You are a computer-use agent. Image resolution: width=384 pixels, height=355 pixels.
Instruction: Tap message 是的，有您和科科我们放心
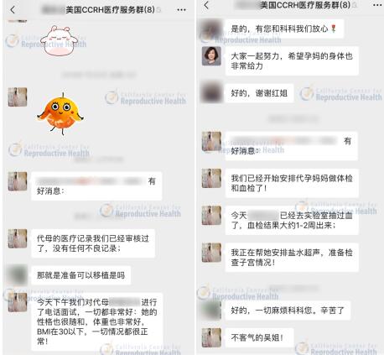(x=284, y=29)
